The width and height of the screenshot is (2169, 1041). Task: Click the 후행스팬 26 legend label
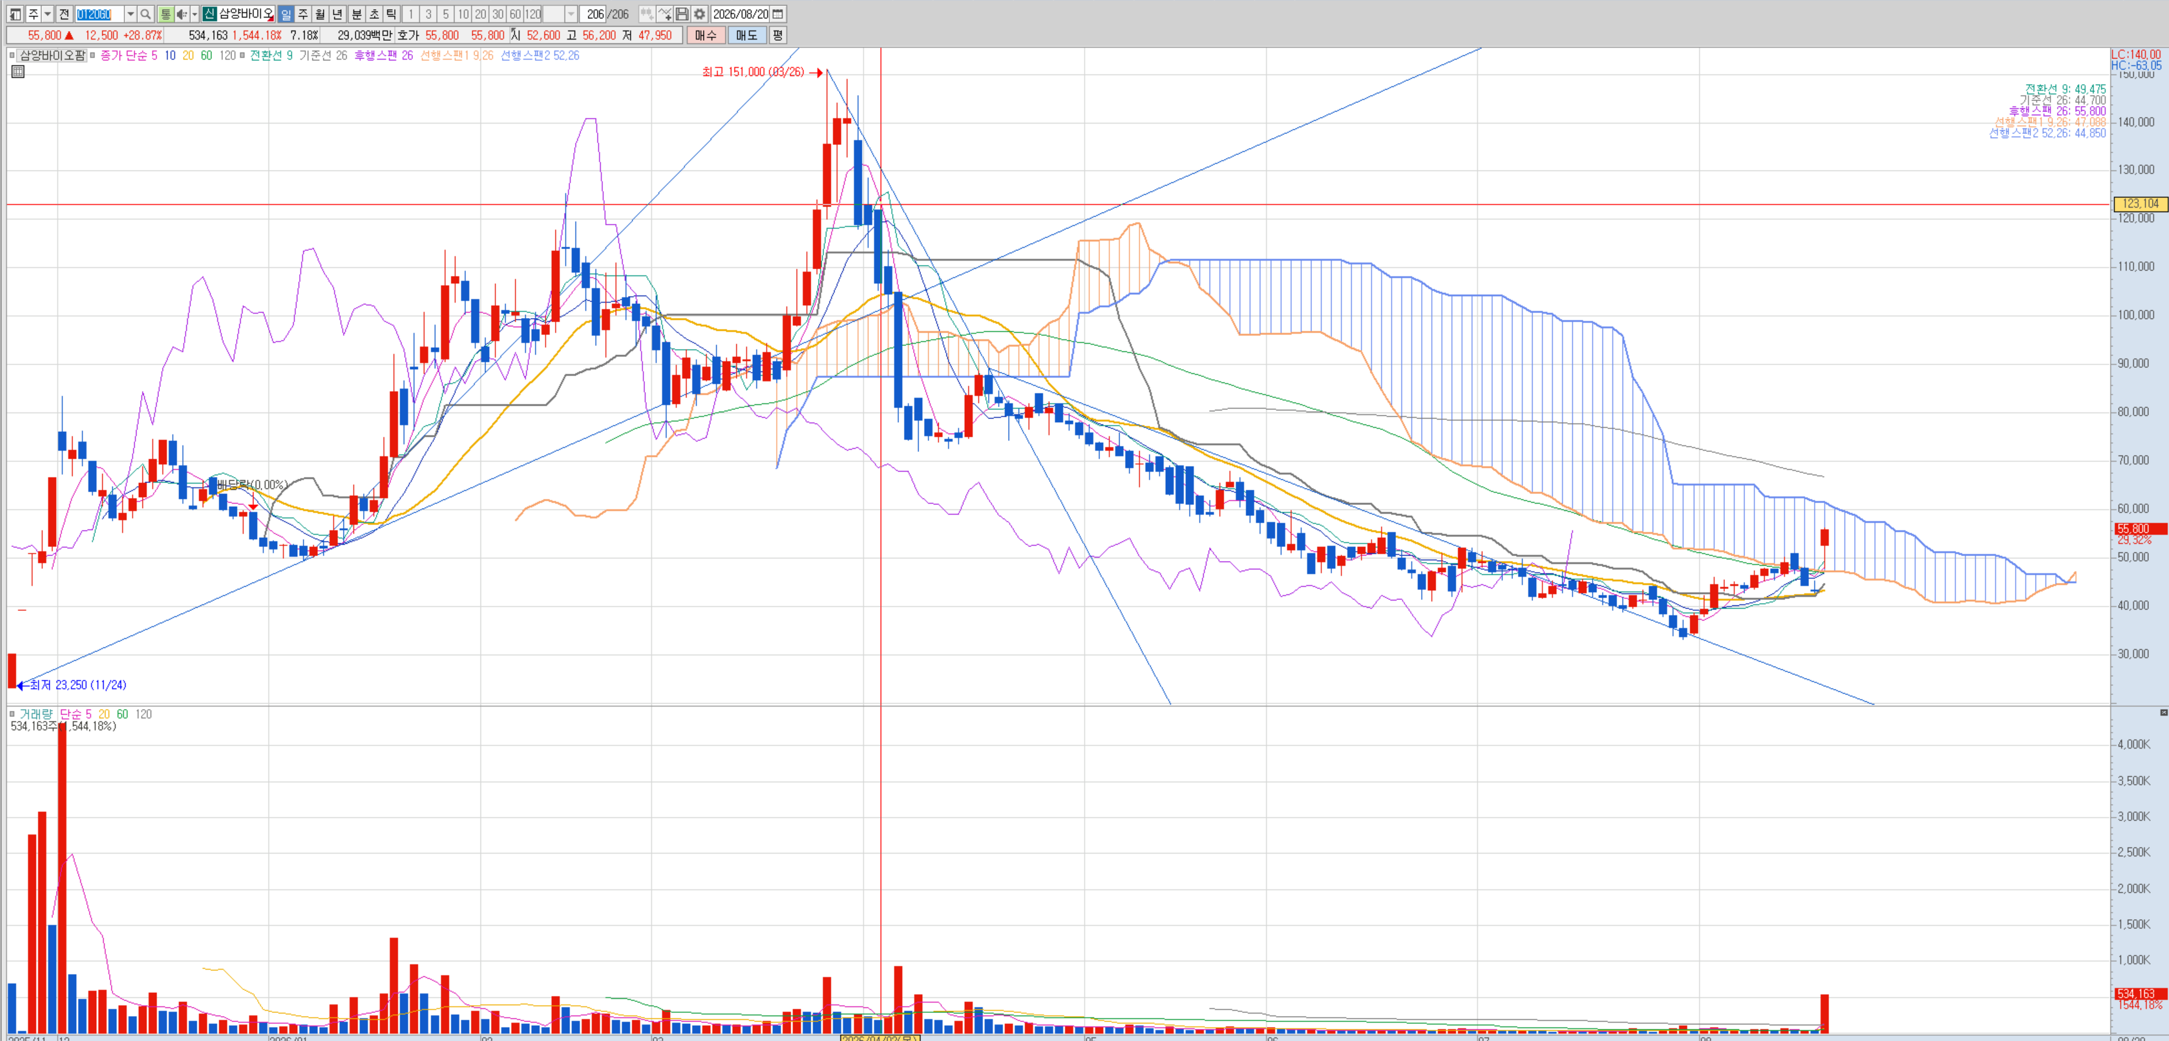(384, 55)
